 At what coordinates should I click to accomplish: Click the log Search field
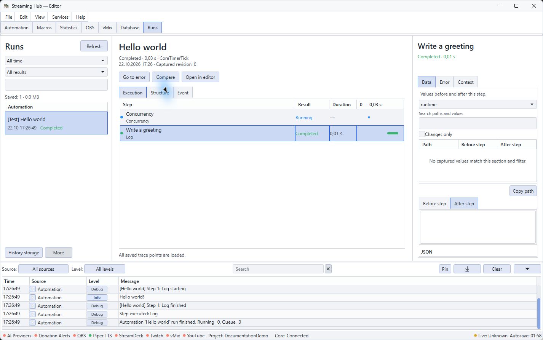coord(278,269)
